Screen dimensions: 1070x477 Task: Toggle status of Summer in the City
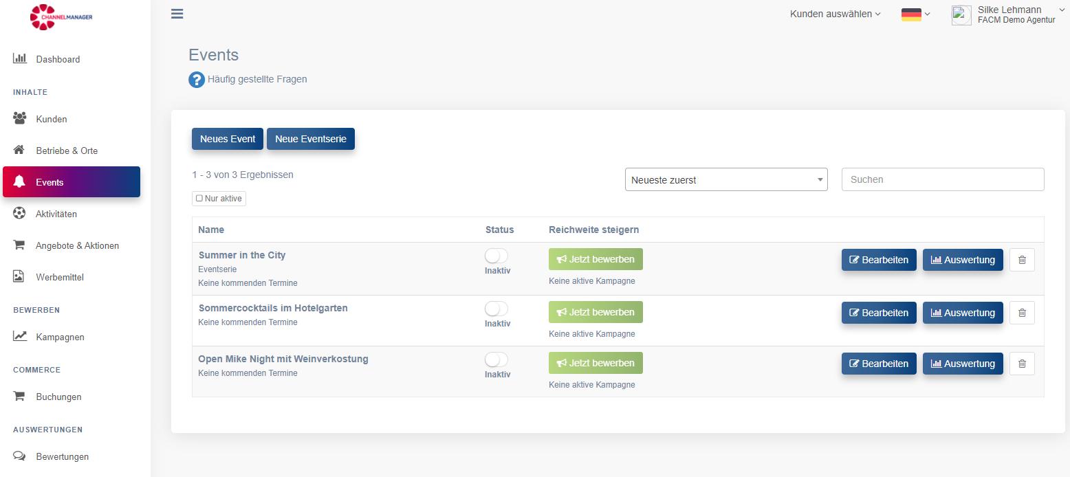click(496, 256)
